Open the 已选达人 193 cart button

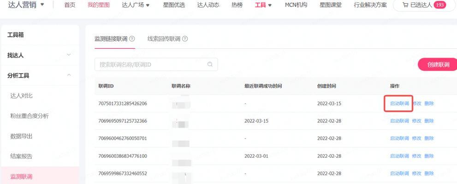[x=424, y=5]
